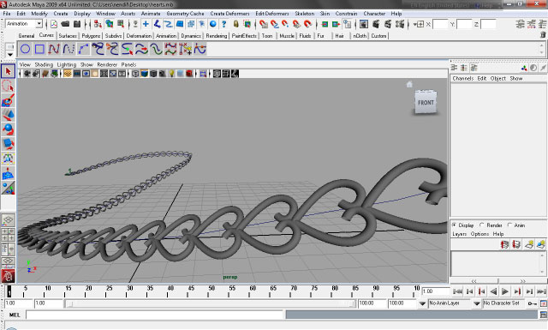Image resolution: width=548 pixels, height=330 pixels.
Task: Click step forward one key button
Action: click(517, 291)
